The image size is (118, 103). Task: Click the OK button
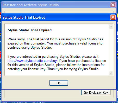click(x=59, y=83)
